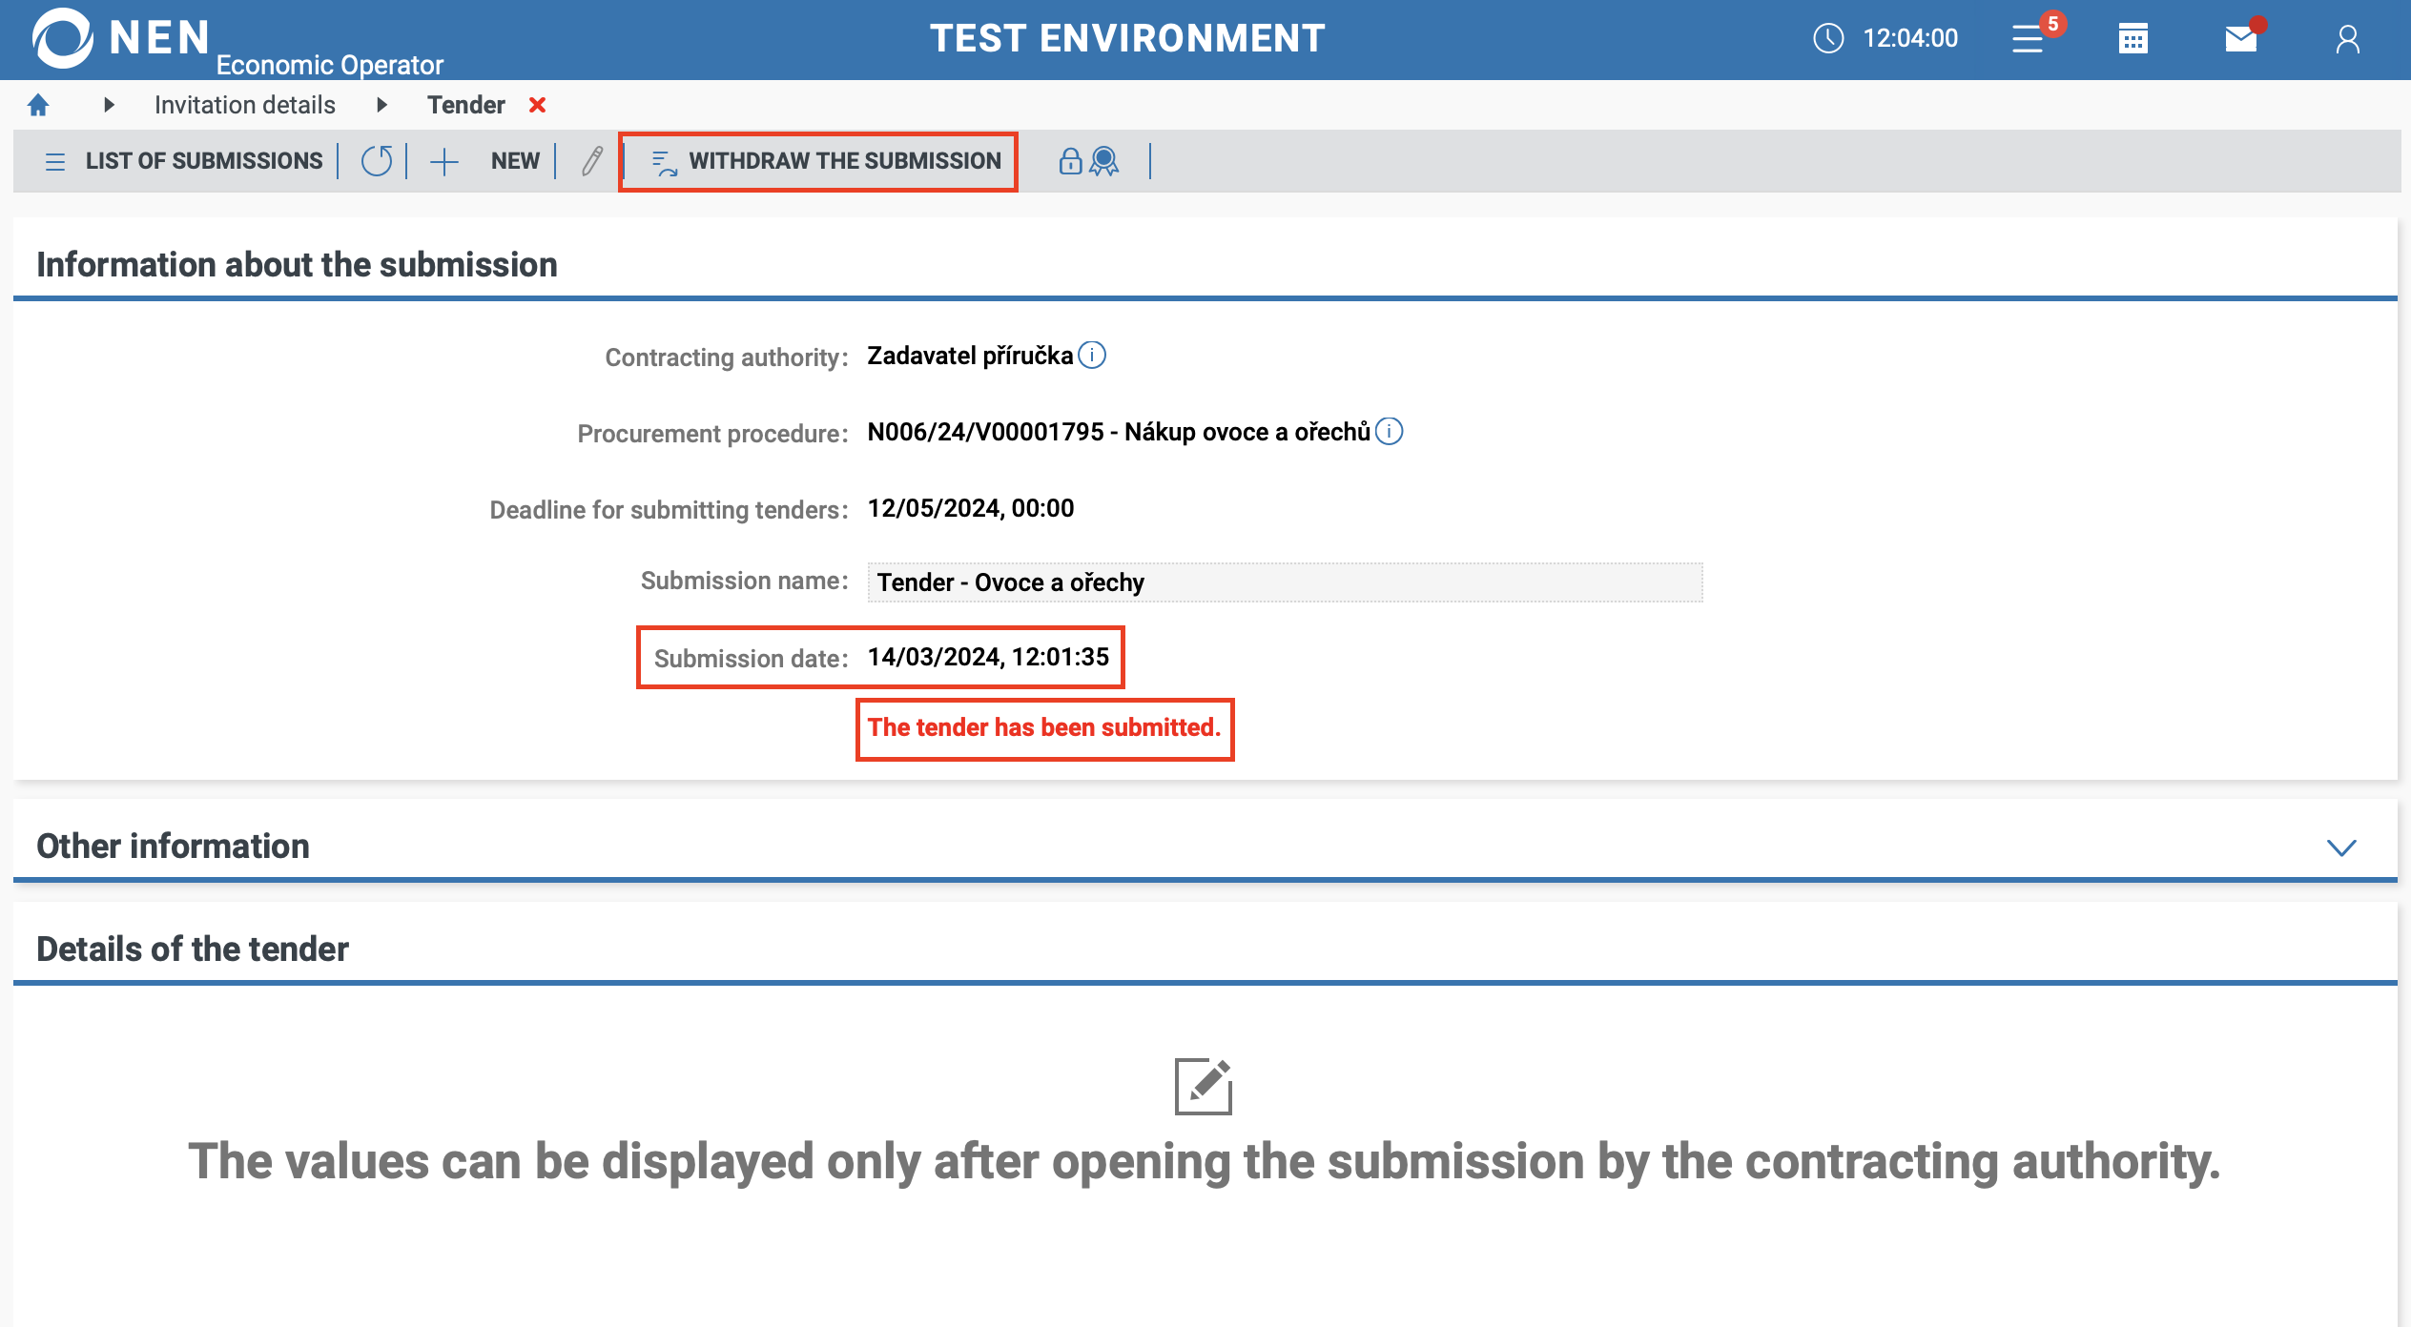Click the refresh icon in toolbar
This screenshot has width=2411, height=1327.
point(377,161)
